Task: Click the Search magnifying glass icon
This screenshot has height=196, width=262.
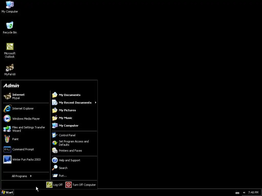Action: pyautogui.click(x=55, y=168)
